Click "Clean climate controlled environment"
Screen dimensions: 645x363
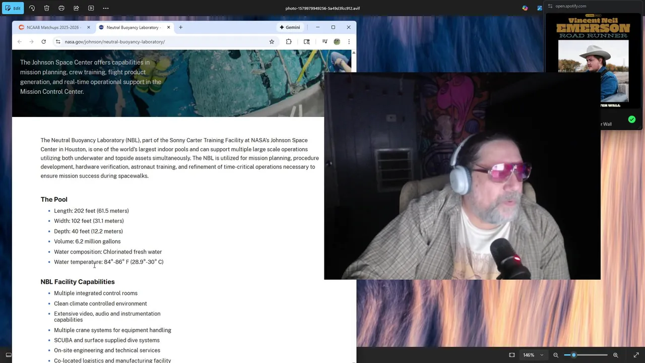[100, 304]
